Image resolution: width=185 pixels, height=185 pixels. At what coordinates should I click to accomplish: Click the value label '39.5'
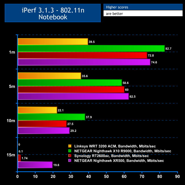tap(92, 42)
